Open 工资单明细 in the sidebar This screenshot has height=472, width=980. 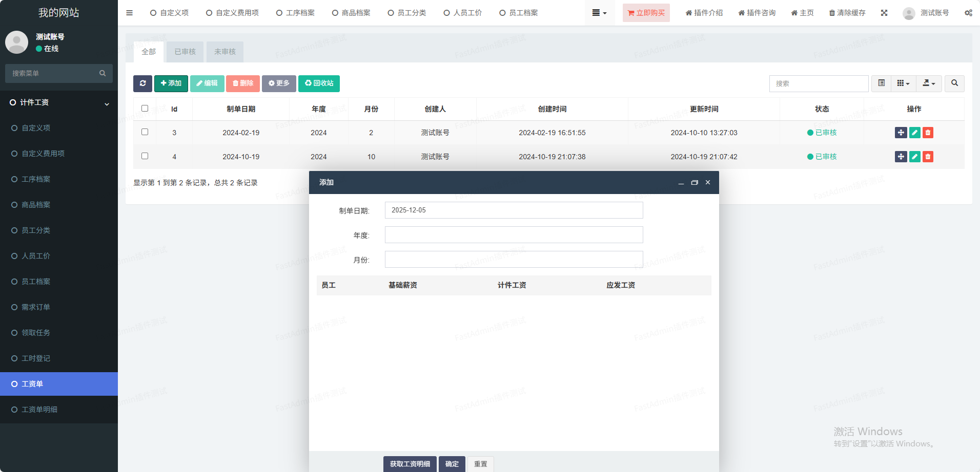tap(39, 410)
